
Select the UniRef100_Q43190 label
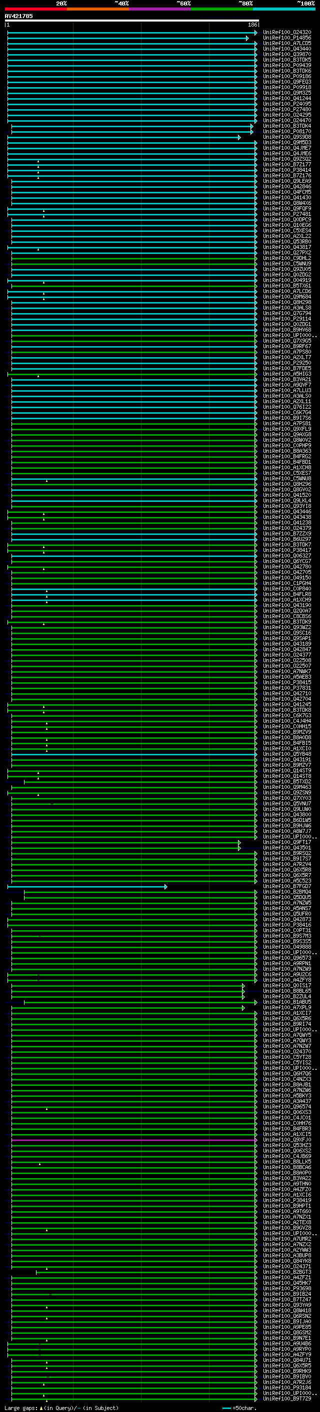point(287,605)
